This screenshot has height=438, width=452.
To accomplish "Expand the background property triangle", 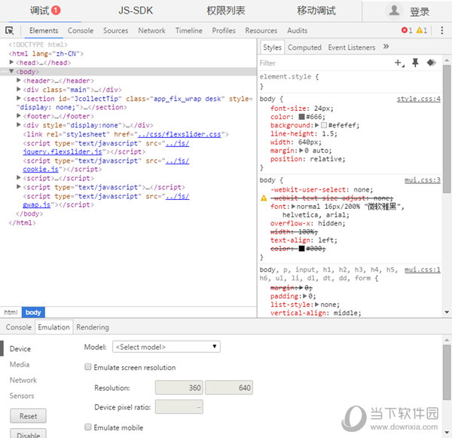I will tap(317, 125).
